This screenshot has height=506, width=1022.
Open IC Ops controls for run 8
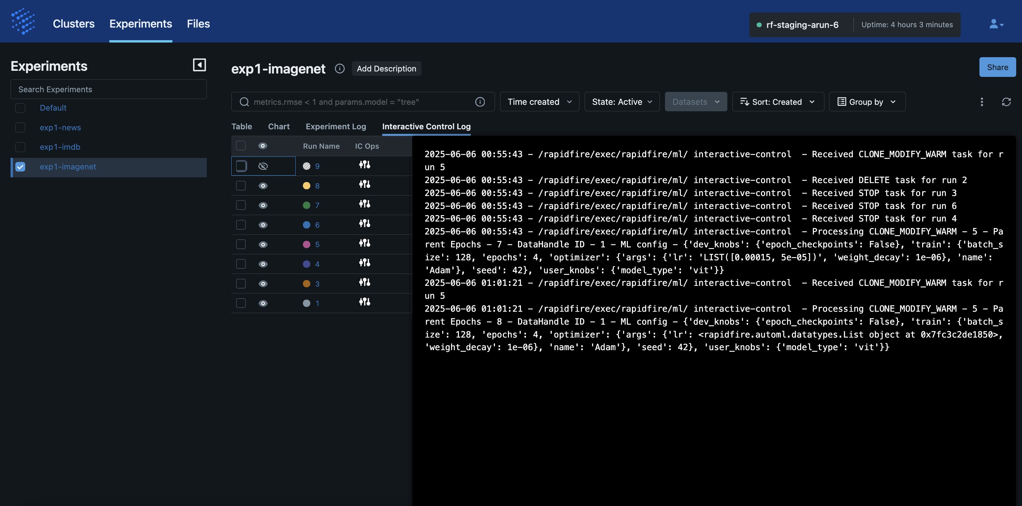(x=365, y=184)
